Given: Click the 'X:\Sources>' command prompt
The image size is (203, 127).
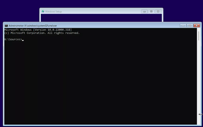Looking at the screenshot, I should pyautogui.click(x=13, y=39).
